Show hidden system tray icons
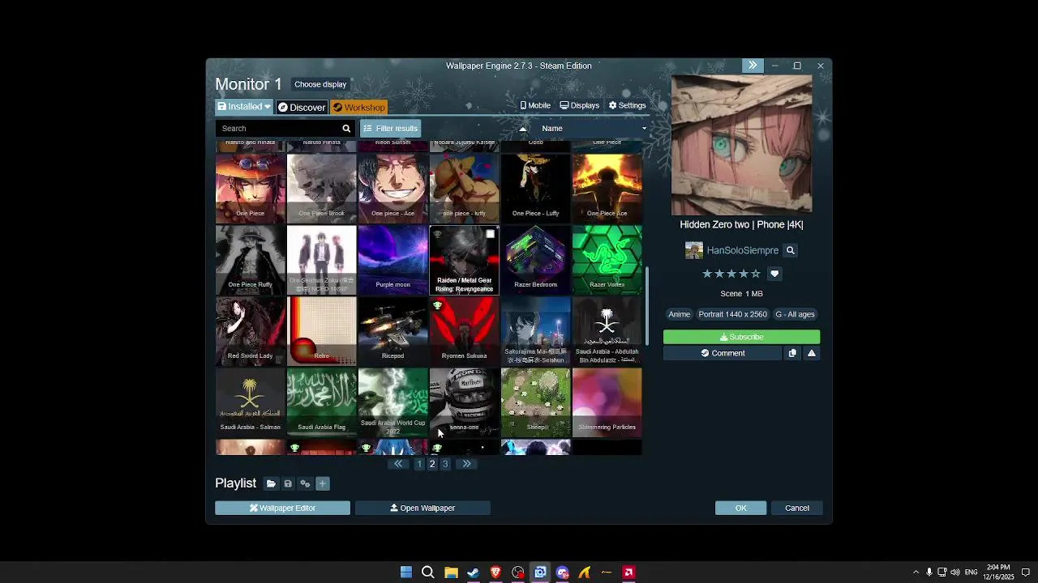This screenshot has width=1038, height=583. [x=916, y=572]
